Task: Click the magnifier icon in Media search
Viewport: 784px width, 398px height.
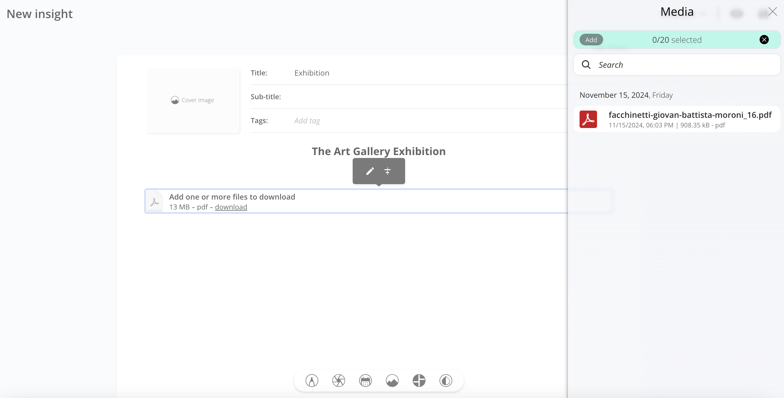Action: tap(586, 65)
